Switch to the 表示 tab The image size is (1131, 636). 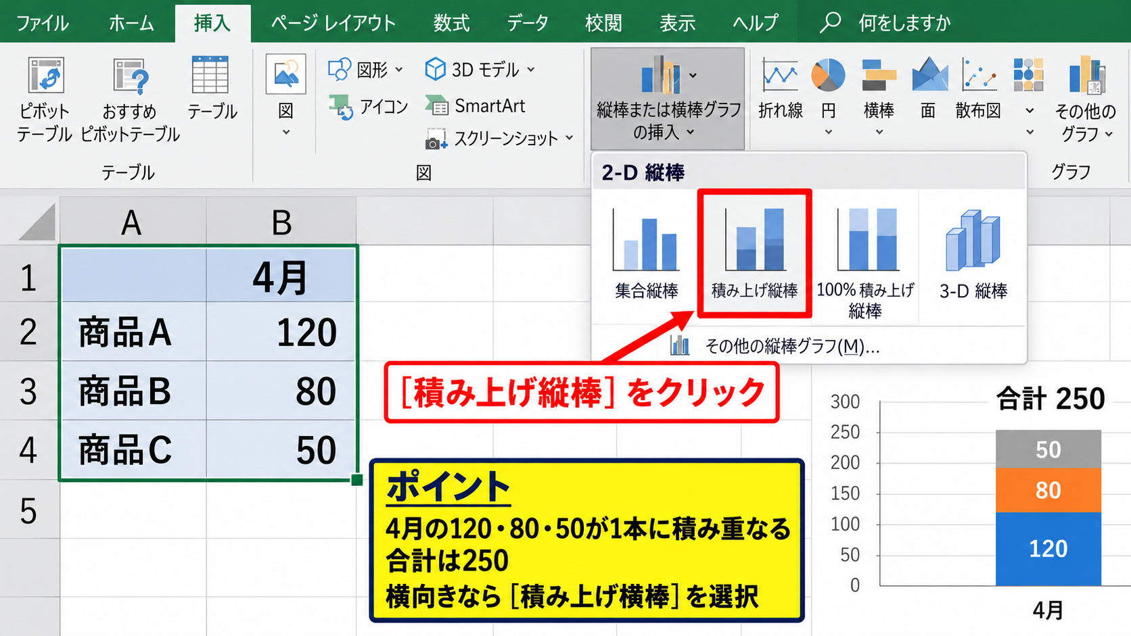point(677,23)
